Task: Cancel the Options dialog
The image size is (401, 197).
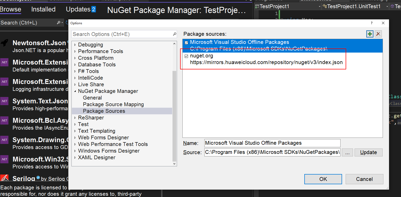Action: coord(364,179)
